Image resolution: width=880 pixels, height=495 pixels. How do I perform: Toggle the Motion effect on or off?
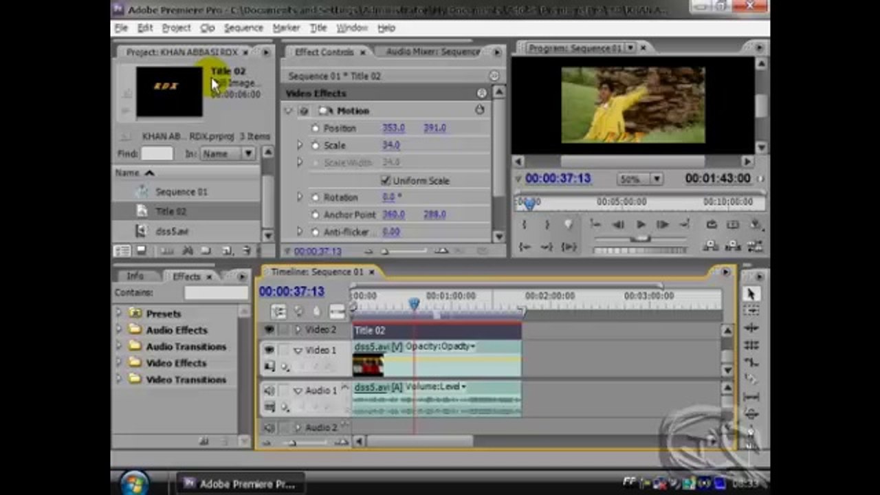pos(303,111)
